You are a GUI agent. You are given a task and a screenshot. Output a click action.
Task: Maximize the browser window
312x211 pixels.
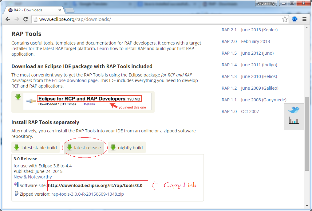click(292, 3)
